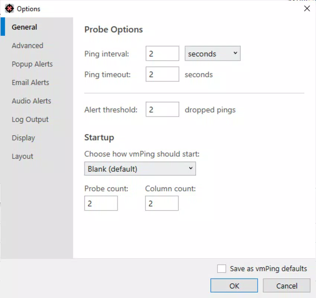Viewport: 316px width, 298px height.
Task: Enable Save as vmPing defaults checkbox
Action: point(222,269)
